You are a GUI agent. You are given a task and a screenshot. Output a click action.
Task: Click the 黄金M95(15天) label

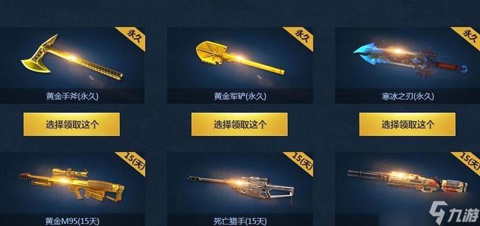pyautogui.click(x=72, y=221)
